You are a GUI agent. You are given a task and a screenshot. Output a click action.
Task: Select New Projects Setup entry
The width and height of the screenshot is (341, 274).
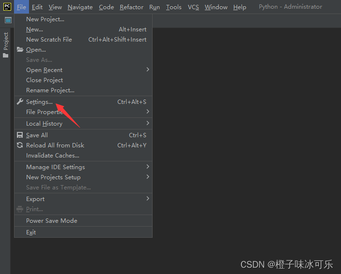(x=83, y=177)
